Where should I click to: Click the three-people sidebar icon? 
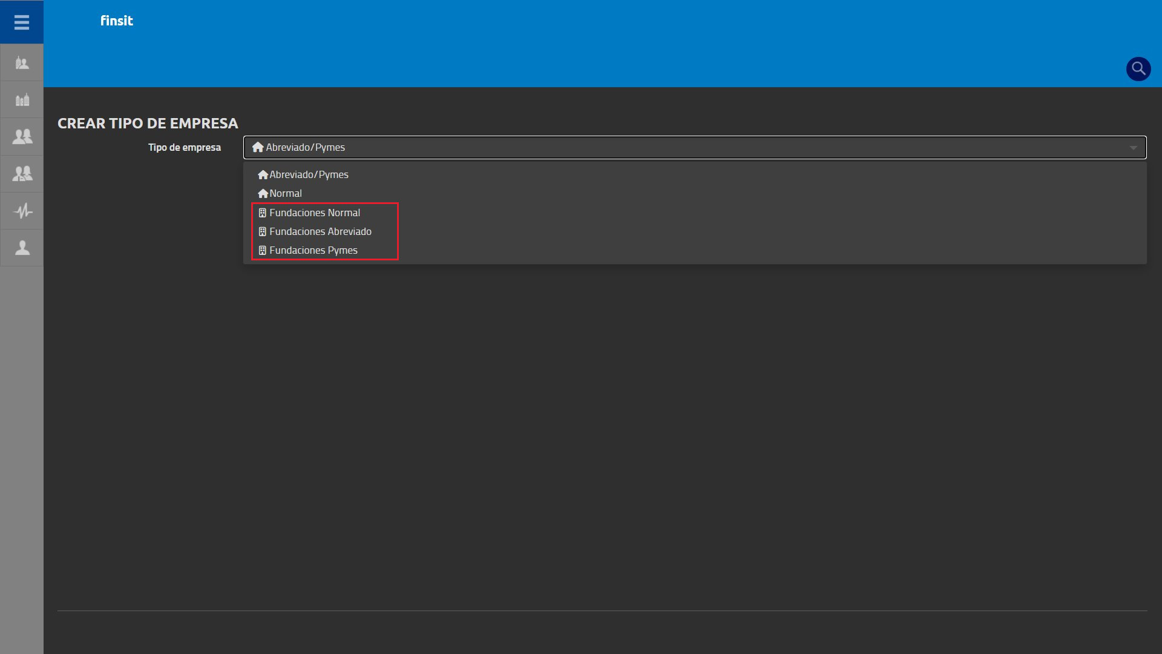click(x=22, y=174)
